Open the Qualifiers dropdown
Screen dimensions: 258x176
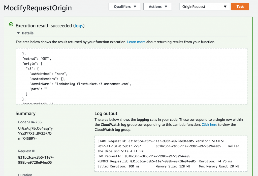click(x=125, y=7)
